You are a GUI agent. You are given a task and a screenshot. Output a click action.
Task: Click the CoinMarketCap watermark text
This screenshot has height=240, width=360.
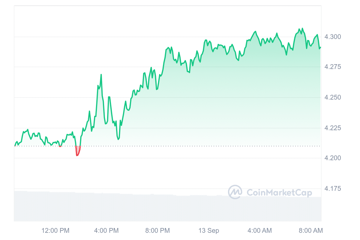tap(279, 192)
